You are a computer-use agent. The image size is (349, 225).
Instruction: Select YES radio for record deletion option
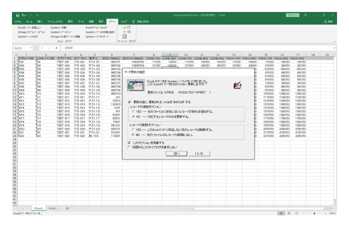tap(133, 130)
